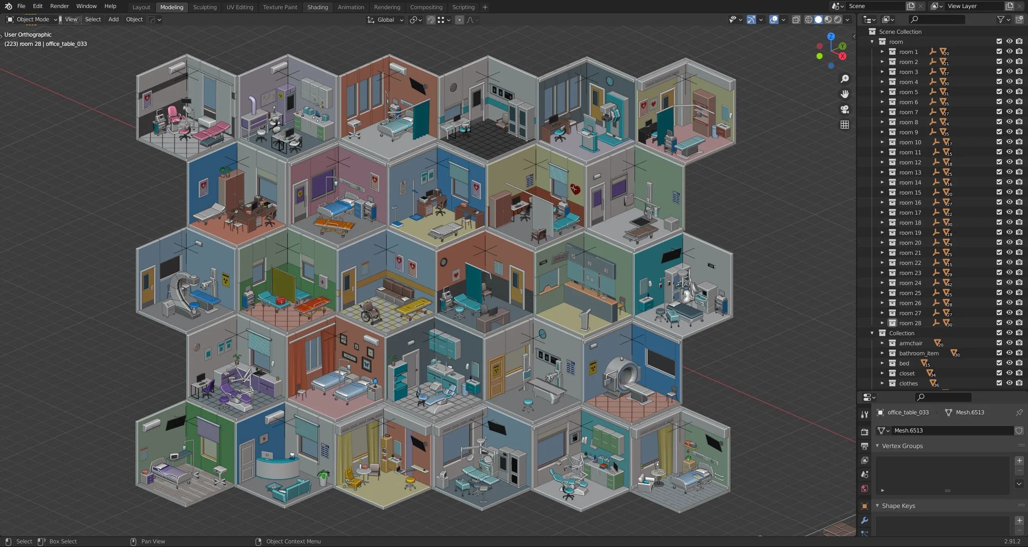Viewport: 1028px width, 547px height.
Task: Toggle pin icon in properties header
Action: [x=1019, y=412]
